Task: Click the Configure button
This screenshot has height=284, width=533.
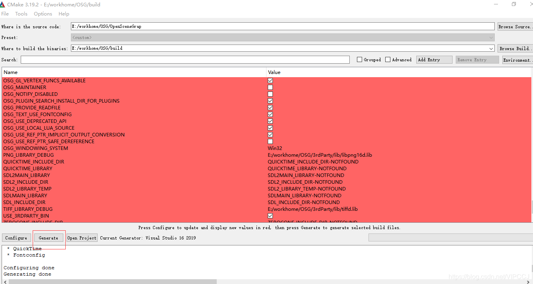Action: [16, 238]
